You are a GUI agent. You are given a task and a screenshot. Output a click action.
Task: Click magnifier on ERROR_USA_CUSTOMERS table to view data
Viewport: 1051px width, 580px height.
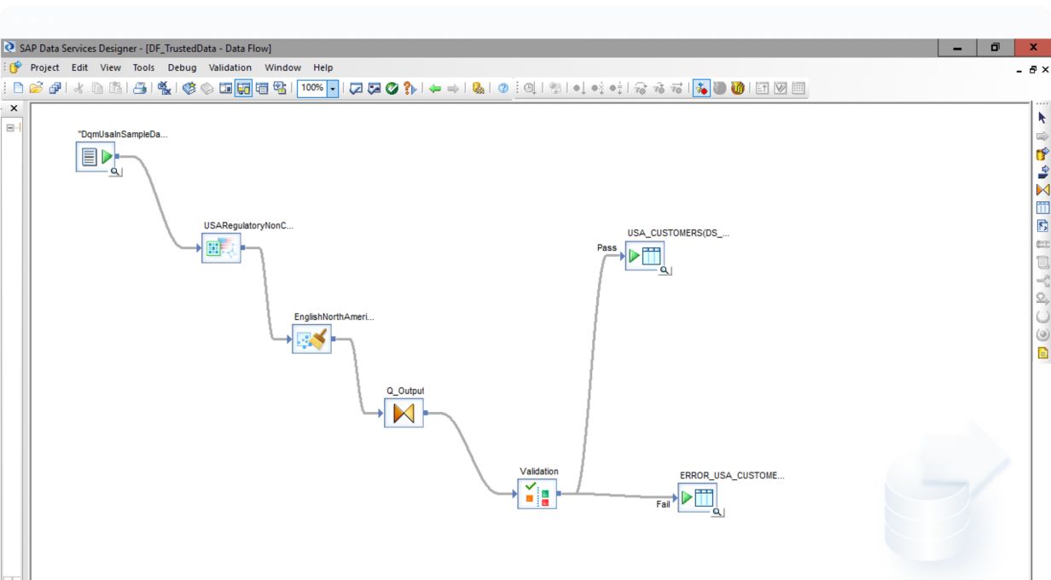click(x=717, y=512)
